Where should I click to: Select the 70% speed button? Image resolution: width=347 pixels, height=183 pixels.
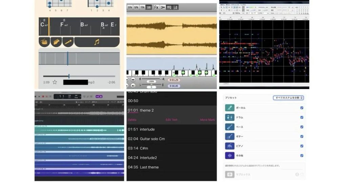142,7
